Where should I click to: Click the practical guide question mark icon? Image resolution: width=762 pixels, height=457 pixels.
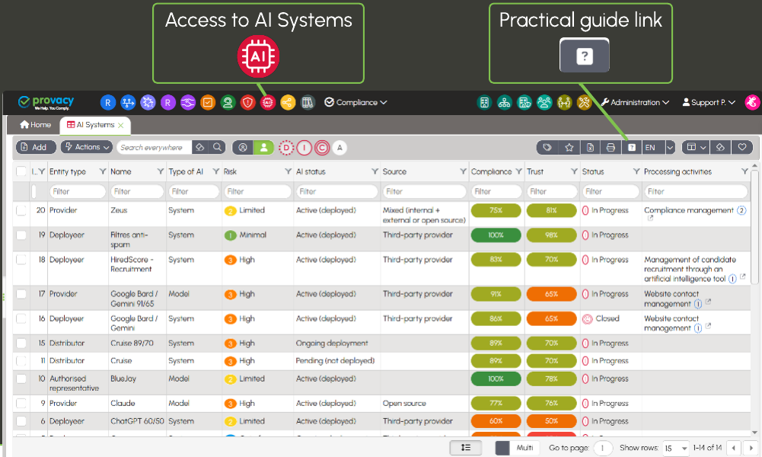pyautogui.click(x=632, y=147)
